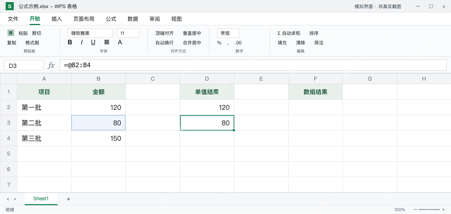Select column B header
This screenshot has width=451, height=214.
(99, 79)
